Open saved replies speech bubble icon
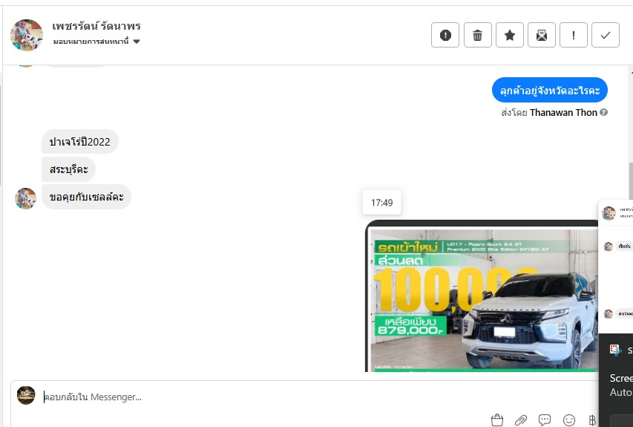 point(545,420)
